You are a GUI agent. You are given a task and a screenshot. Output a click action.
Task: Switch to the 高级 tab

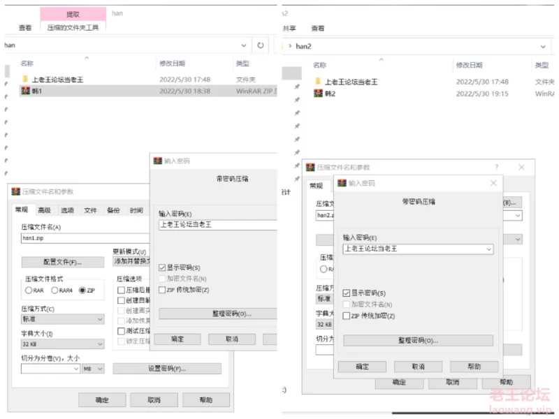coord(45,210)
